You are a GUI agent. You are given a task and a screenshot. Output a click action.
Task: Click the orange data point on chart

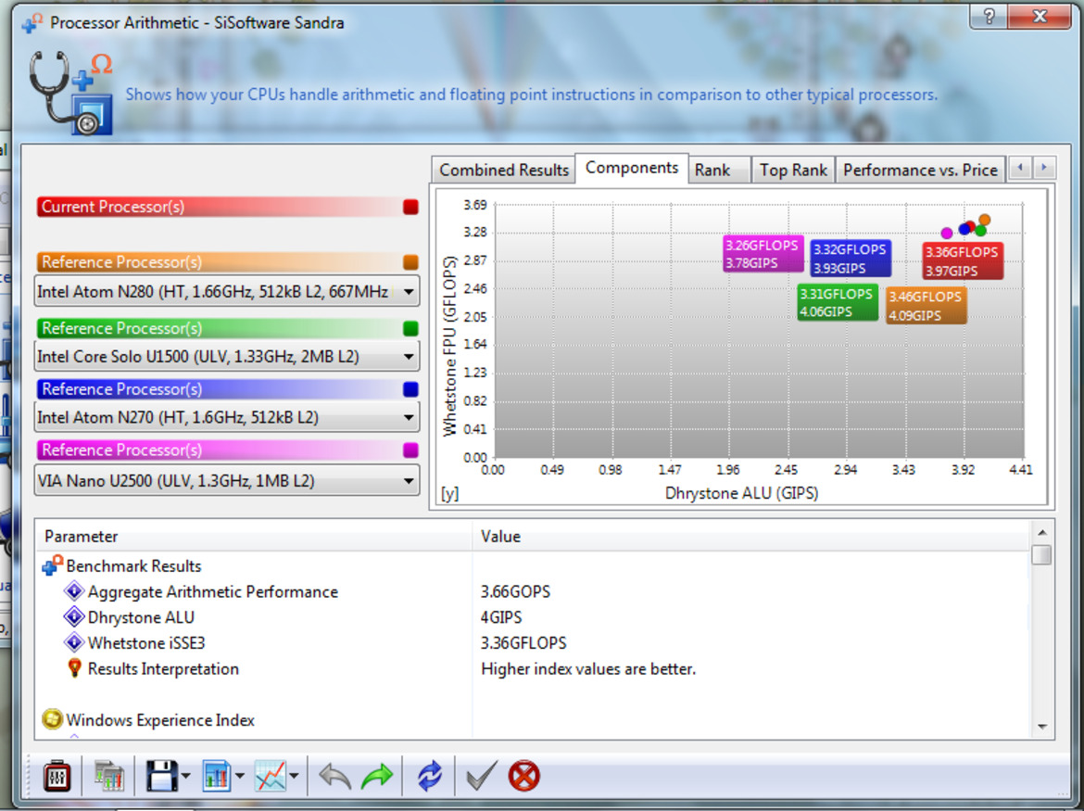[x=985, y=220]
